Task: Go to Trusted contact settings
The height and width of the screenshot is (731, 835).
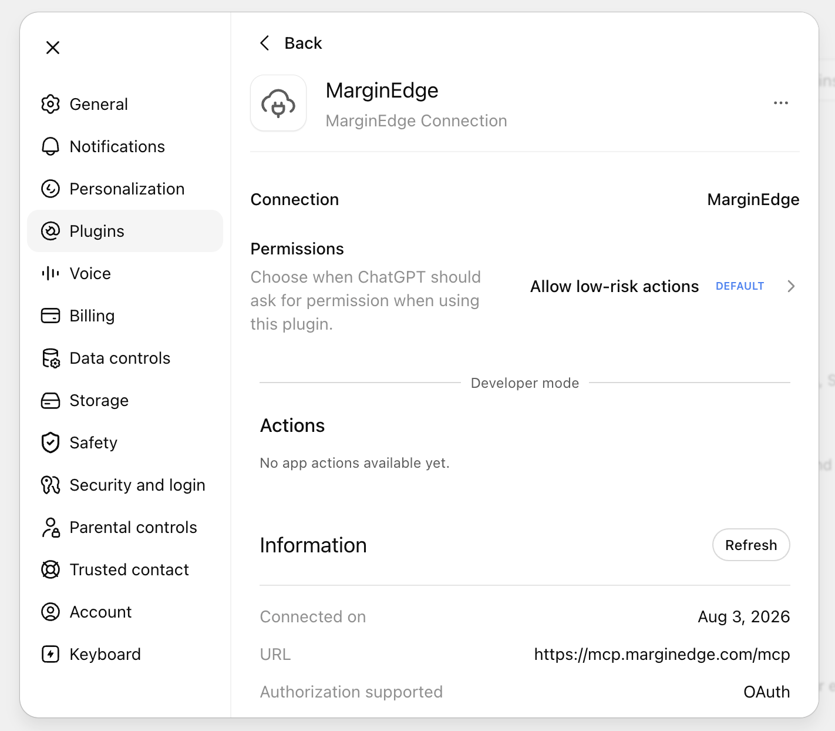Action: pyautogui.click(x=125, y=569)
